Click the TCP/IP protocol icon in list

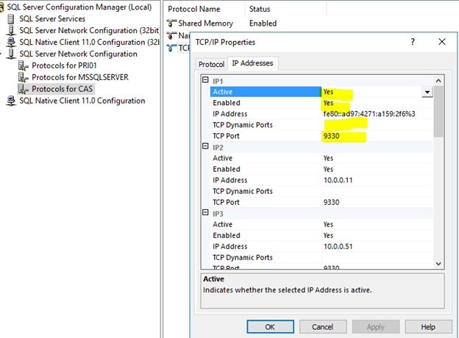[171, 48]
